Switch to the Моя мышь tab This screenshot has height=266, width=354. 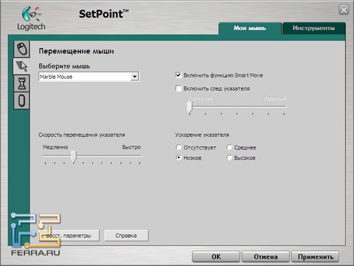pos(250,28)
